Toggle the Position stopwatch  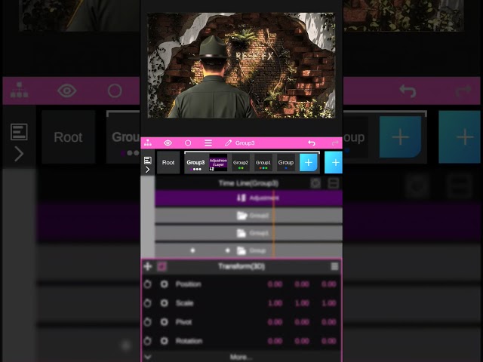coord(148,284)
